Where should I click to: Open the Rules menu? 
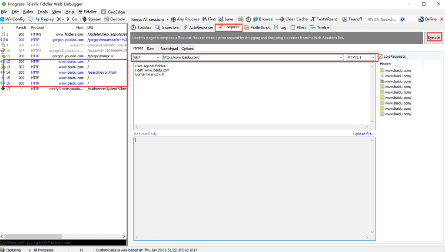[28, 12]
